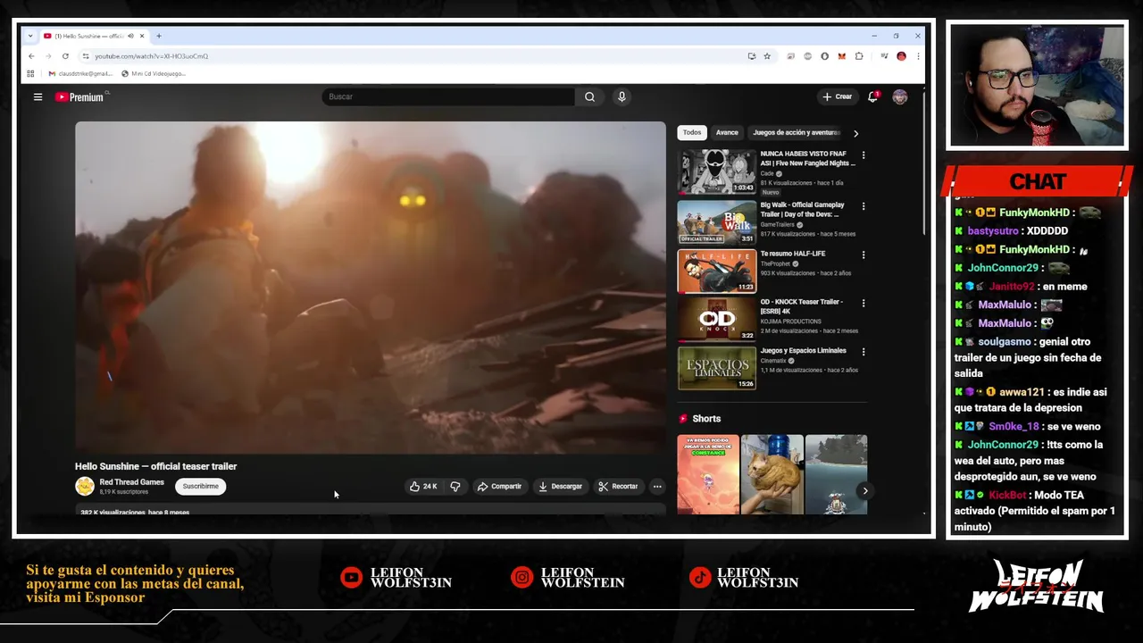Screen dimensions: 1143x643
Task: Click the Hello Sunshine video title text
Action: [x=155, y=466]
